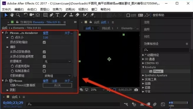Open the composition mini-flowchart in timeline

126,104
